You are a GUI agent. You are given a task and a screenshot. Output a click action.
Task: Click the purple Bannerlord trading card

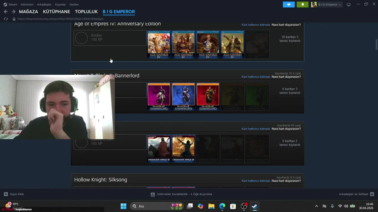pyautogui.click(x=159, y=97)
